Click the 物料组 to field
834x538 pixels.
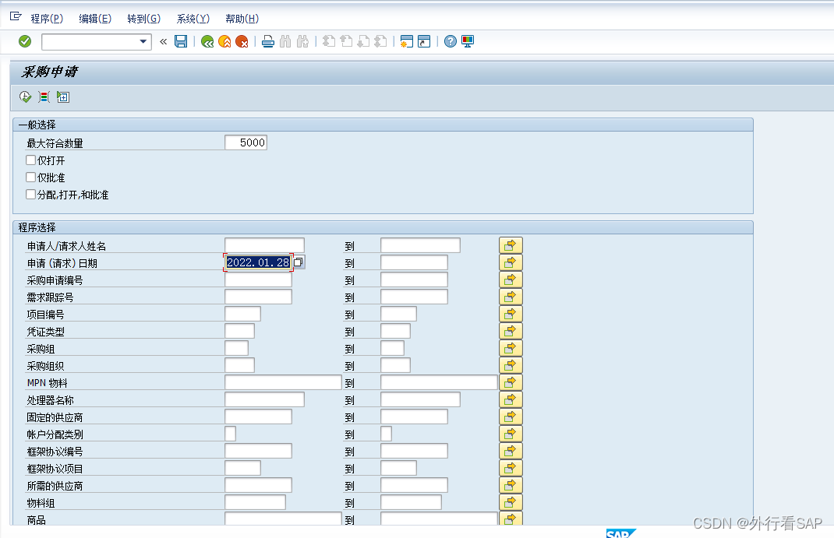(411, 502)
